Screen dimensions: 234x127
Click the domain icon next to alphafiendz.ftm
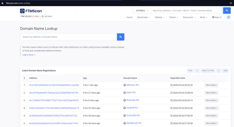click(125, 123)
